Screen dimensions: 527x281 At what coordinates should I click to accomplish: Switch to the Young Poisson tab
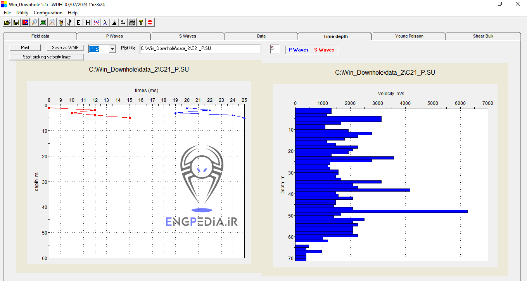(x=409, y=36)
